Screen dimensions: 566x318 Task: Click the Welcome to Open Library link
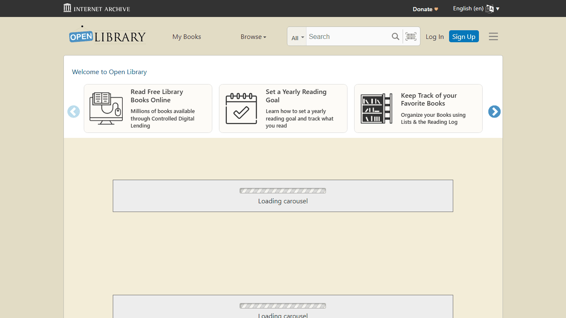pyautogui.click(x=109, y=72)
